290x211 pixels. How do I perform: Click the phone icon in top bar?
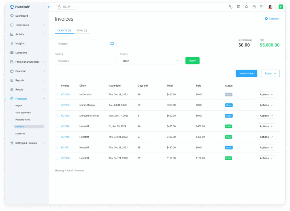pos(231,7)
